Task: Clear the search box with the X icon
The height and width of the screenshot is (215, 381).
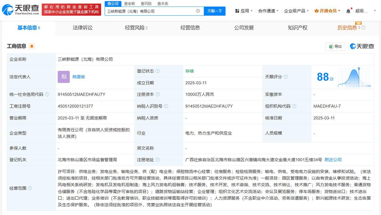Action: coord(198,11)
